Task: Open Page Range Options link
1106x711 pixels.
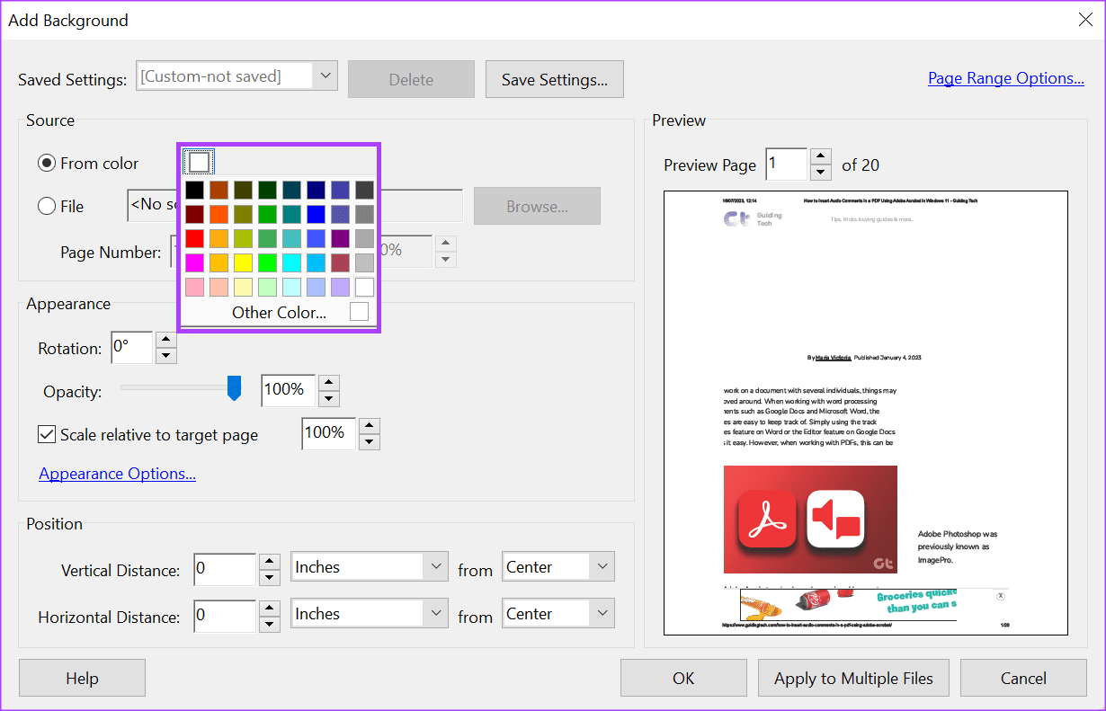Action: point(1005,78)
